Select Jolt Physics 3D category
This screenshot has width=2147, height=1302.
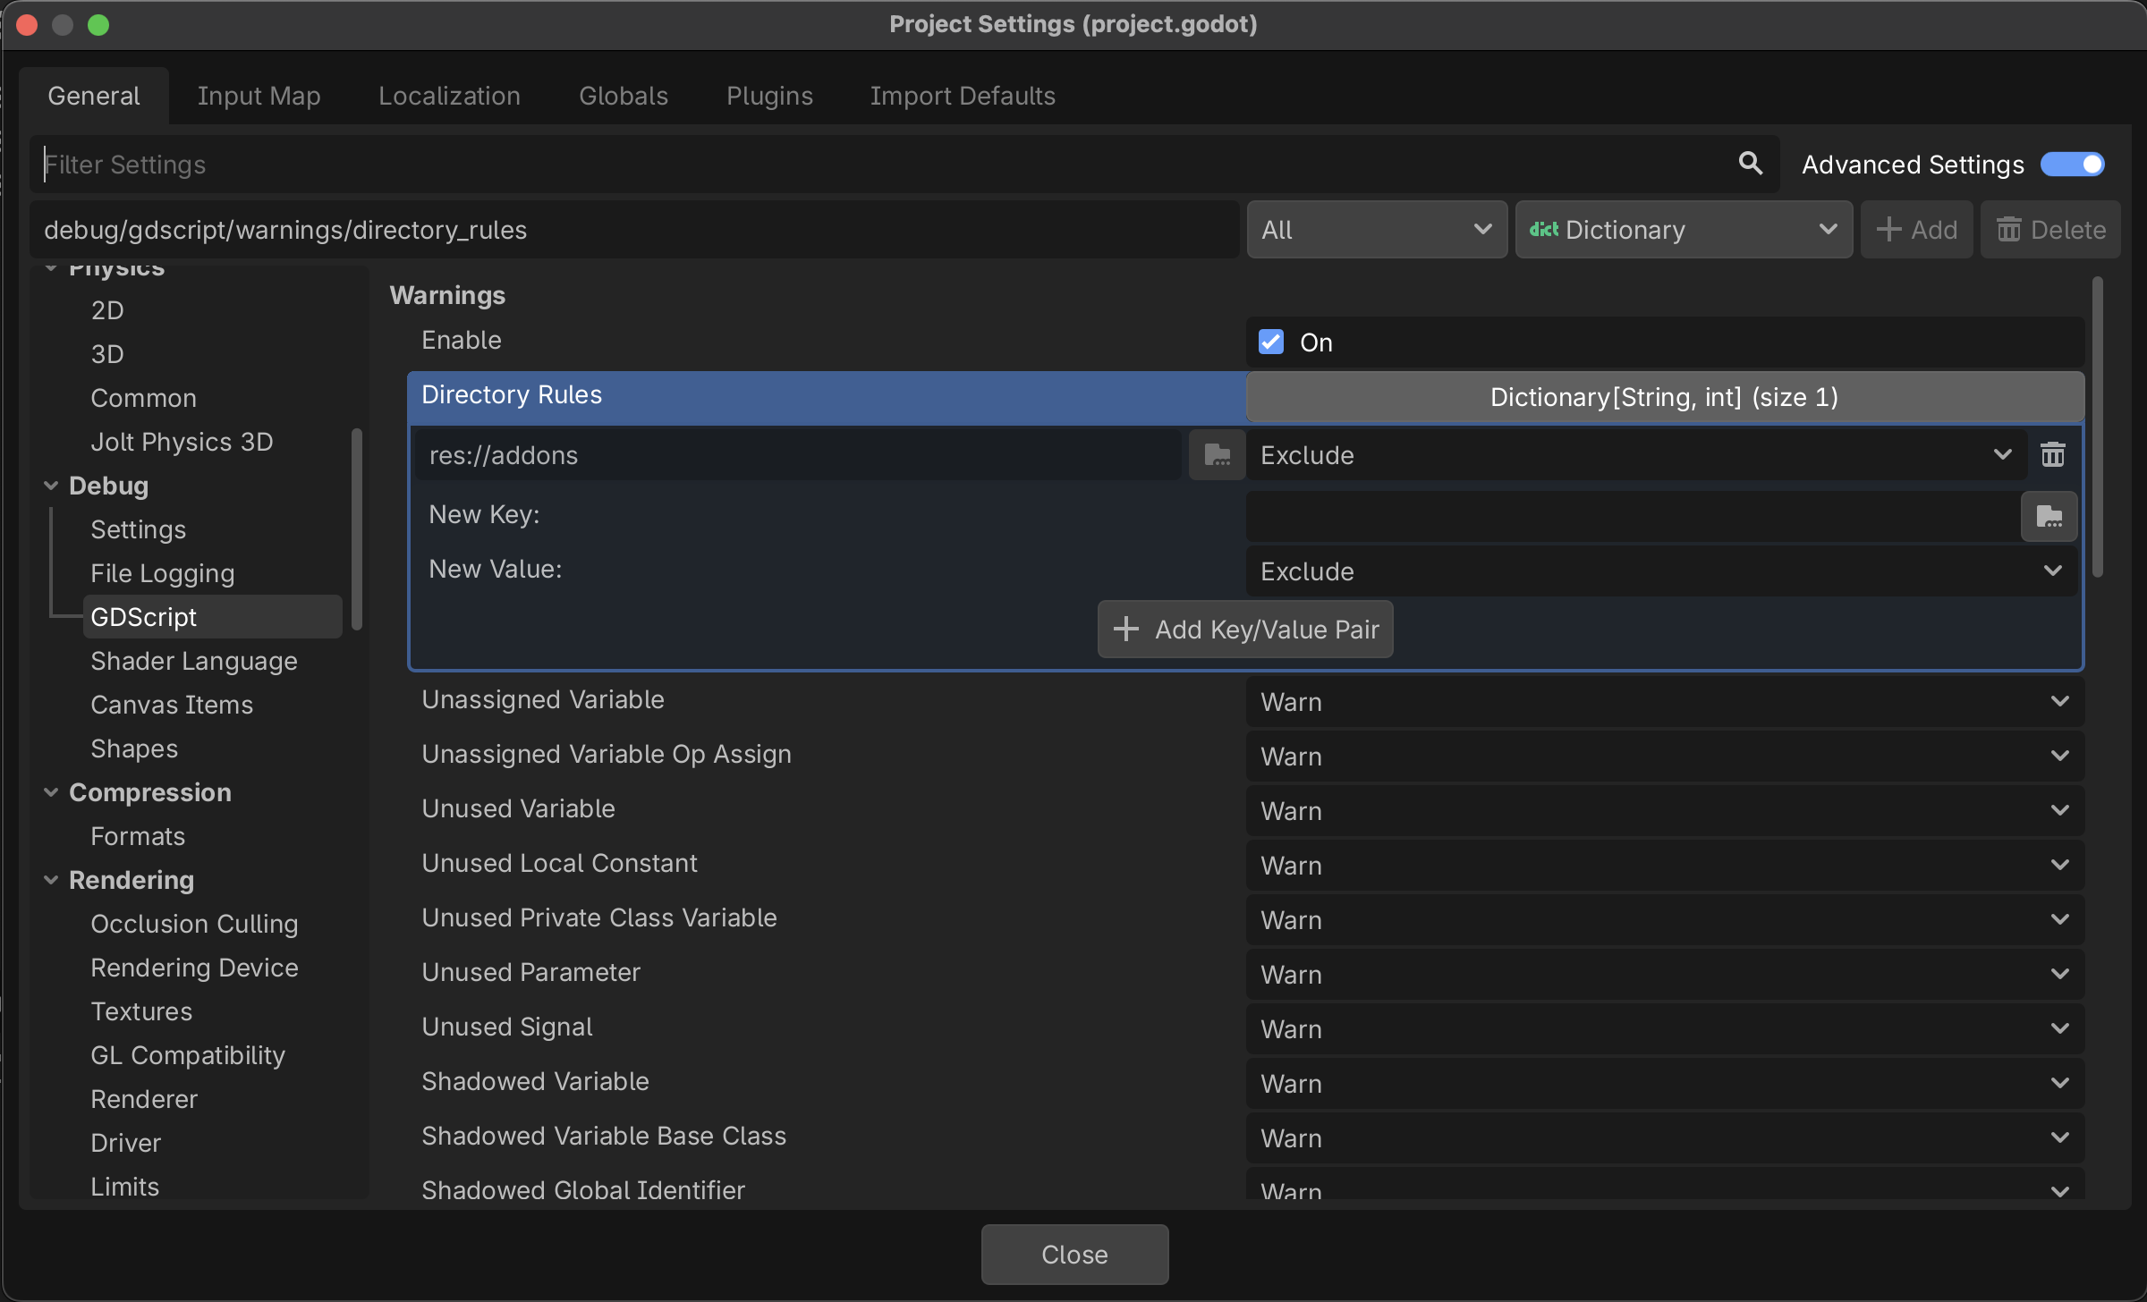pos(182,442)
